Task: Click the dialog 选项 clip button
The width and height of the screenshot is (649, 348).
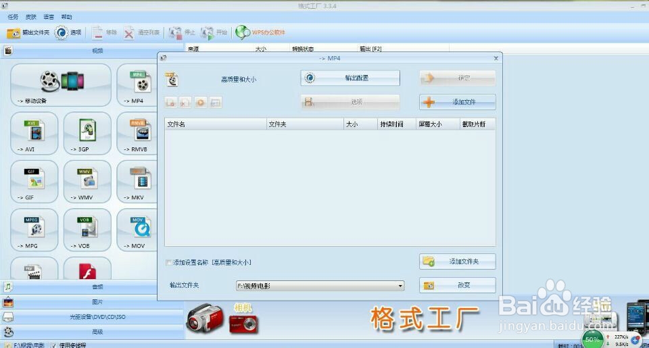Action: 350,102
